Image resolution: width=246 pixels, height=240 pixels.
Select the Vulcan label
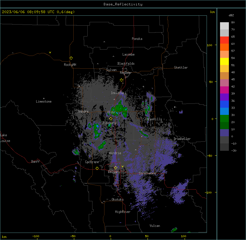pyautogui.click(x=155, y=226)
